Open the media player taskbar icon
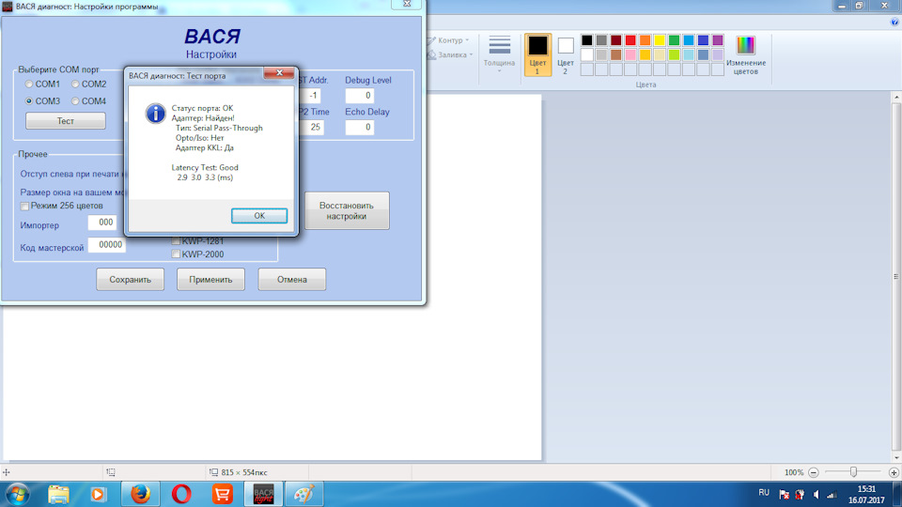 point(98,494)
